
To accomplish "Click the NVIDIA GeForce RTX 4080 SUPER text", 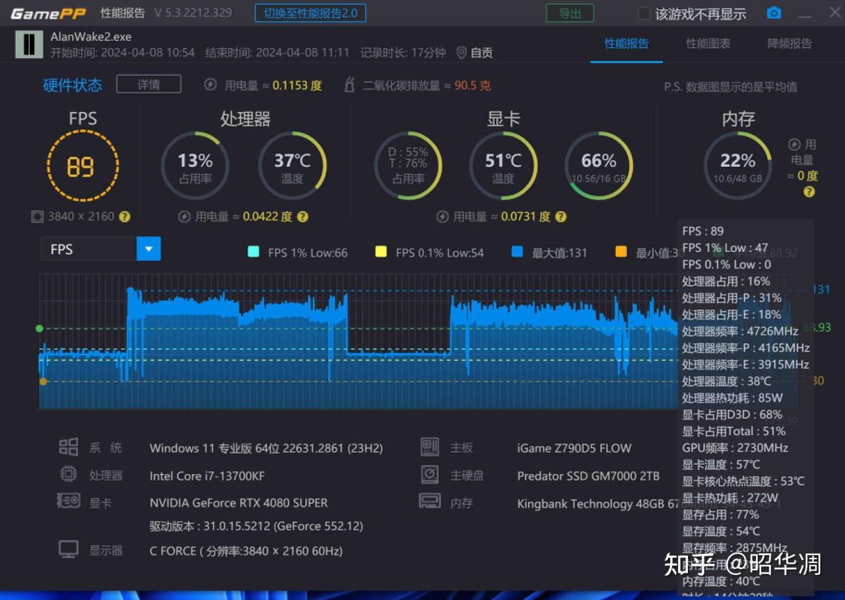I will coord(238,502).
